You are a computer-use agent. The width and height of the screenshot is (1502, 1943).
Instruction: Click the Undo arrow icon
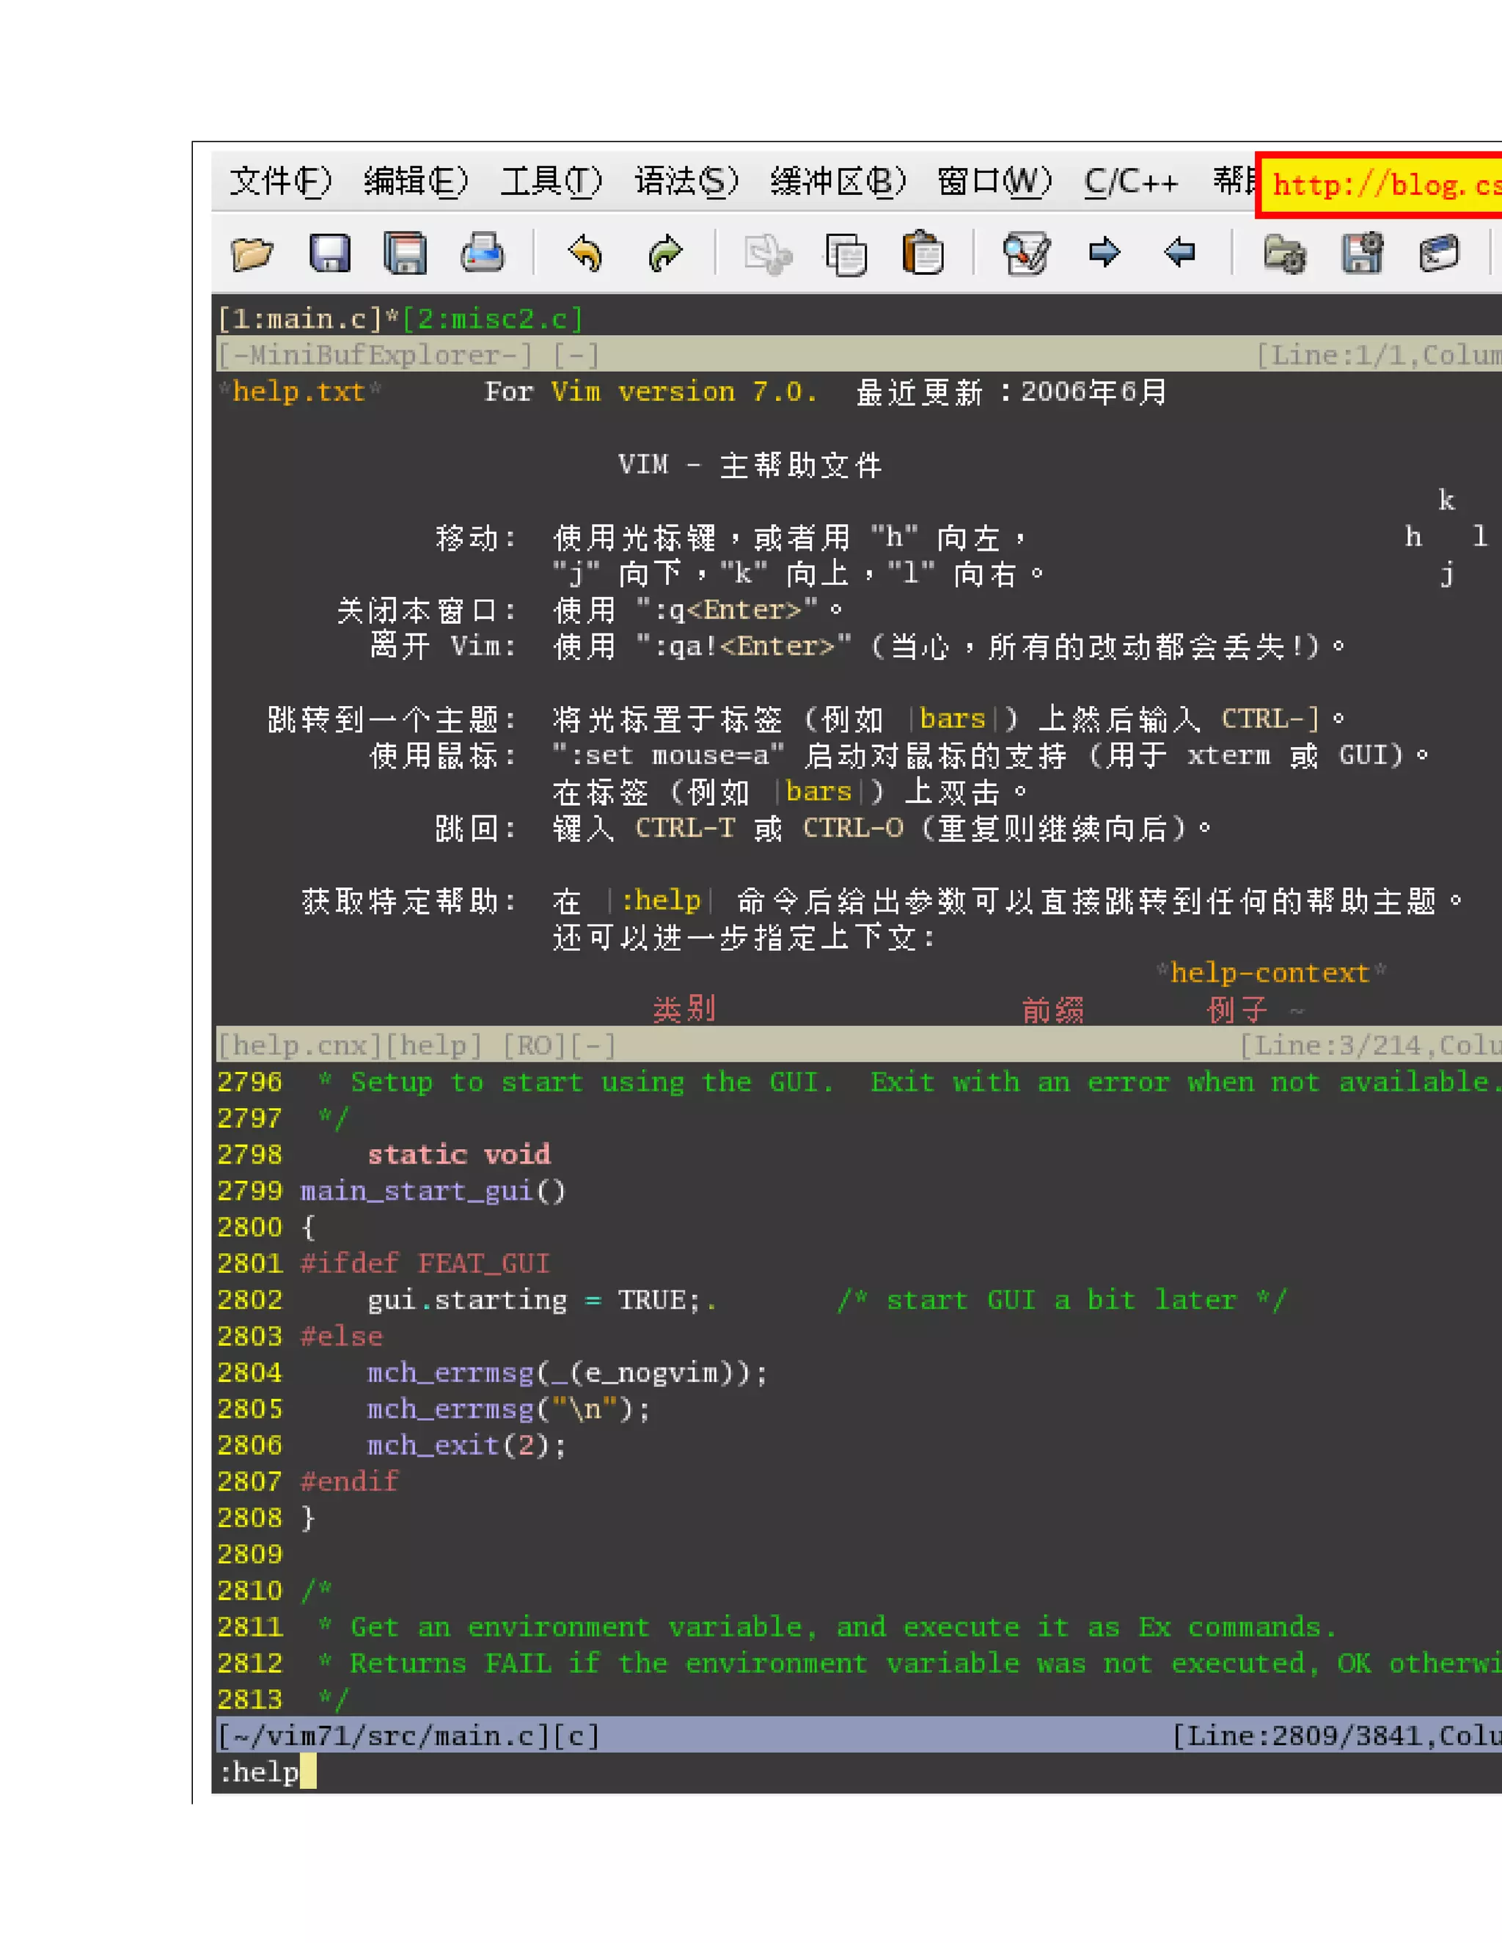point(585,254)
